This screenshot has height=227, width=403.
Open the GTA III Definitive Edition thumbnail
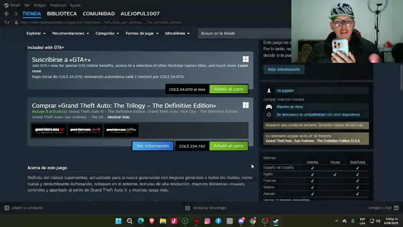[x=49, y=130]
